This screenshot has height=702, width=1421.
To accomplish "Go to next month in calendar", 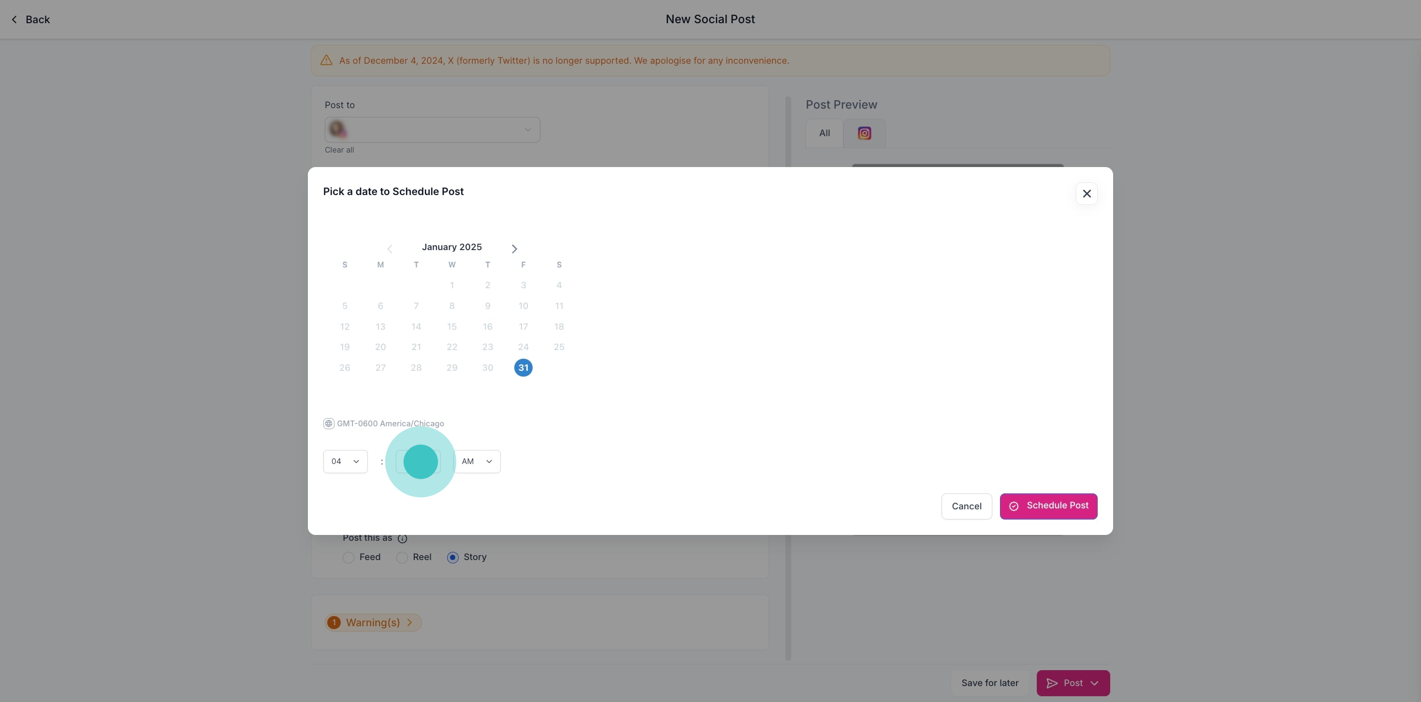I will [x=514, y=249].
